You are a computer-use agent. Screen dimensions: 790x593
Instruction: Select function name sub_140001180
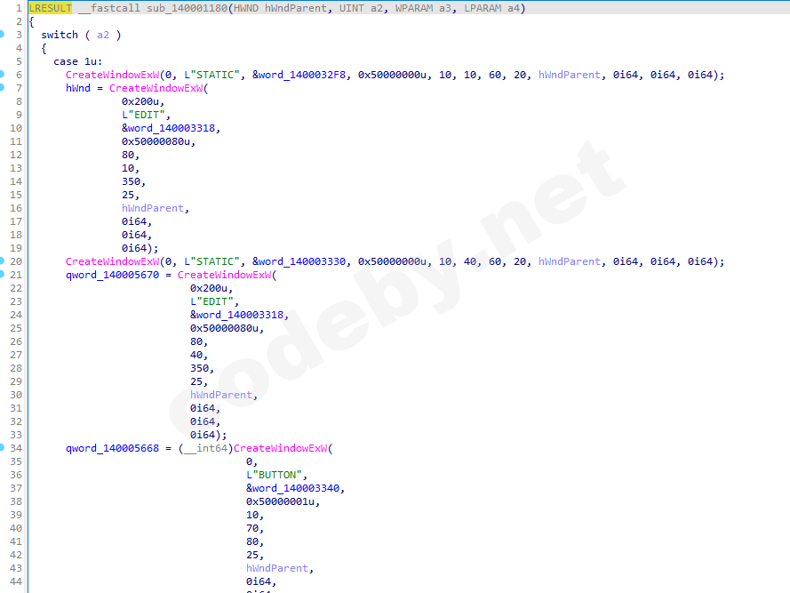[188, 8]
